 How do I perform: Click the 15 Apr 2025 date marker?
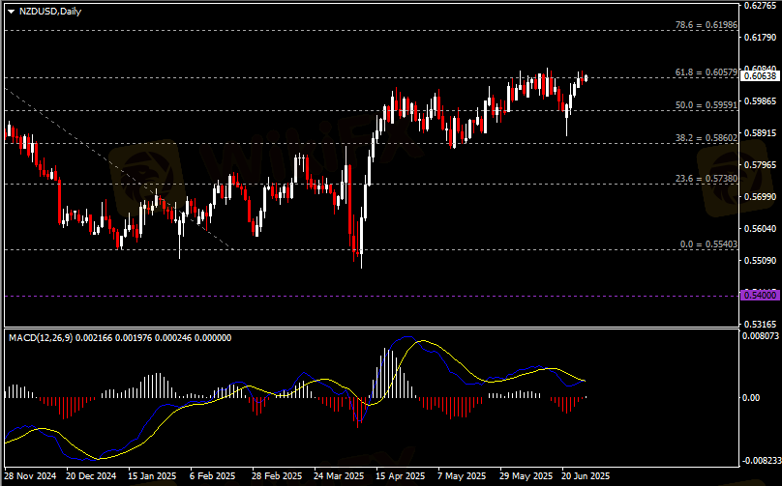tap(401, 476)
